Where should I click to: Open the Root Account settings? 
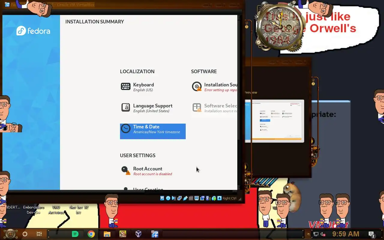pyautogui.click(x=152, y=171)
